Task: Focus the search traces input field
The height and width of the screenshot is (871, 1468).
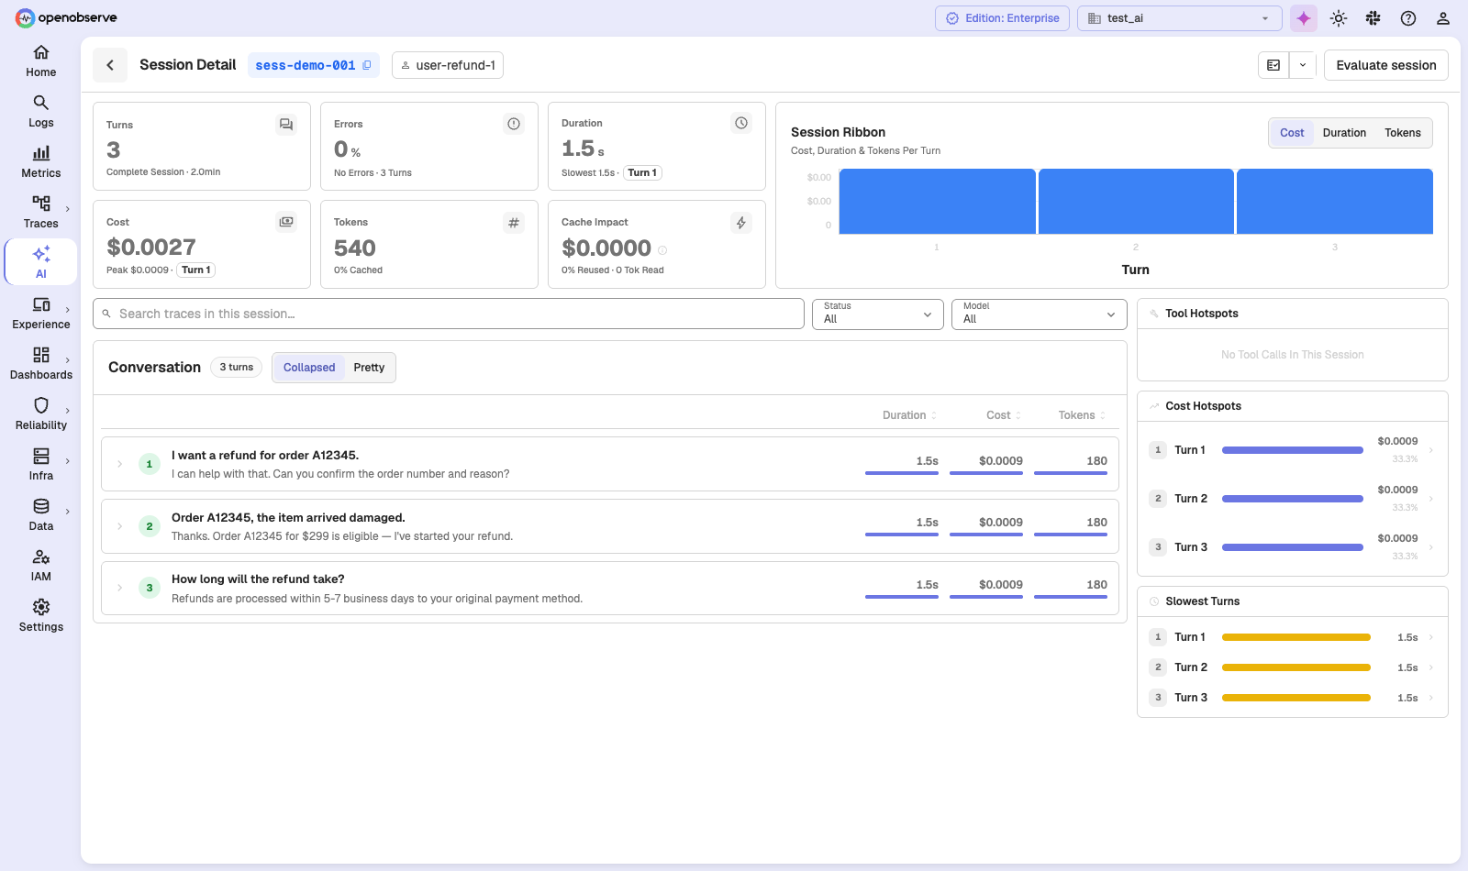Action: [x=449, y=314]
